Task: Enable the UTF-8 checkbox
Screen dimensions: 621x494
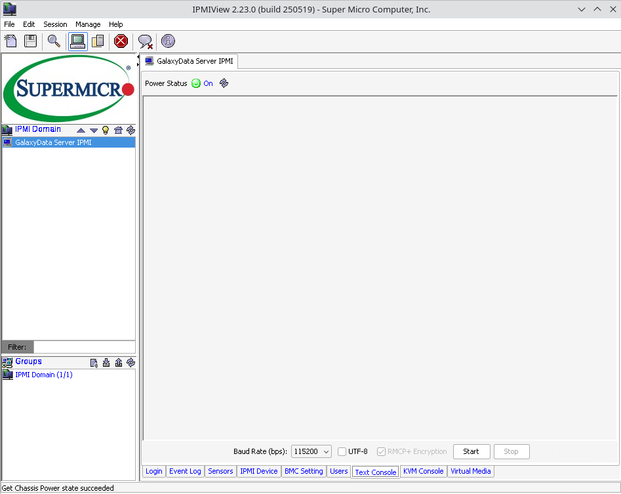Action: coord(342,451)
